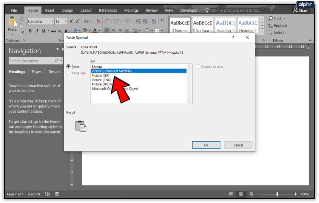This screenshot has height=203, width=319.
Task: Apply Strikethrough formatting
Action: click(53, 31)
